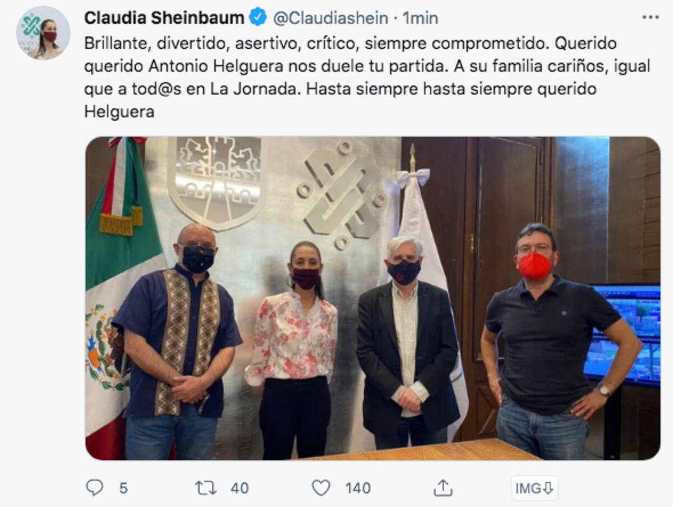Open the attached group photo
The width and height of the screenshot is (673, 507).
372,298
